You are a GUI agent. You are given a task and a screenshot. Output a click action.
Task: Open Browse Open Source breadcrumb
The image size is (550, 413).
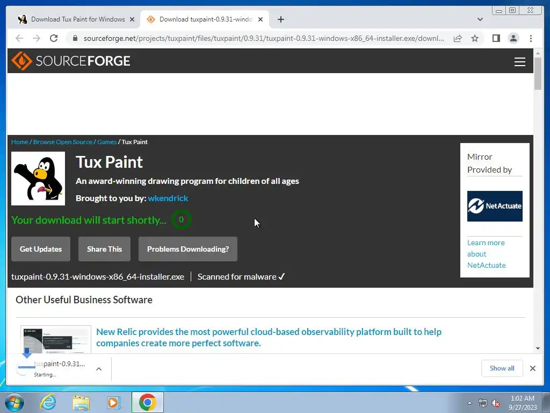(62, 142)
